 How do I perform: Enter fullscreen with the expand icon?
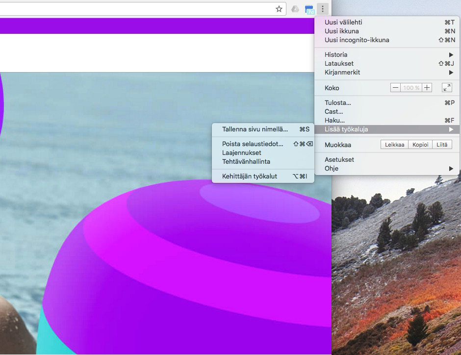click(x=447, y=88)
